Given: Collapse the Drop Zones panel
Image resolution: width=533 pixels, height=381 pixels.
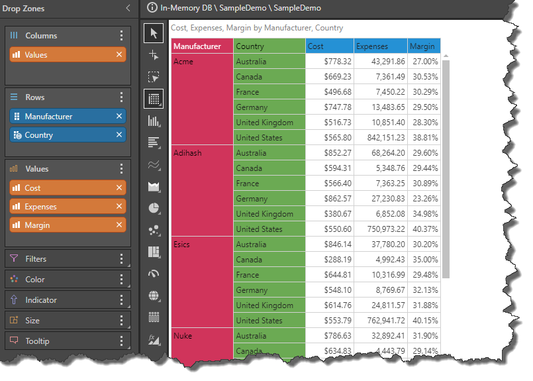Looking at the screenshot, I should point(128,8).
